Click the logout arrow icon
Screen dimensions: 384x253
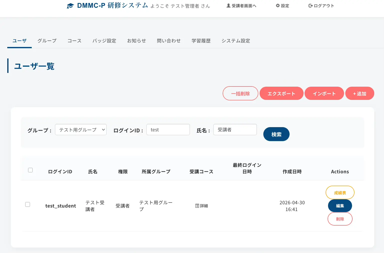[310, 5]
